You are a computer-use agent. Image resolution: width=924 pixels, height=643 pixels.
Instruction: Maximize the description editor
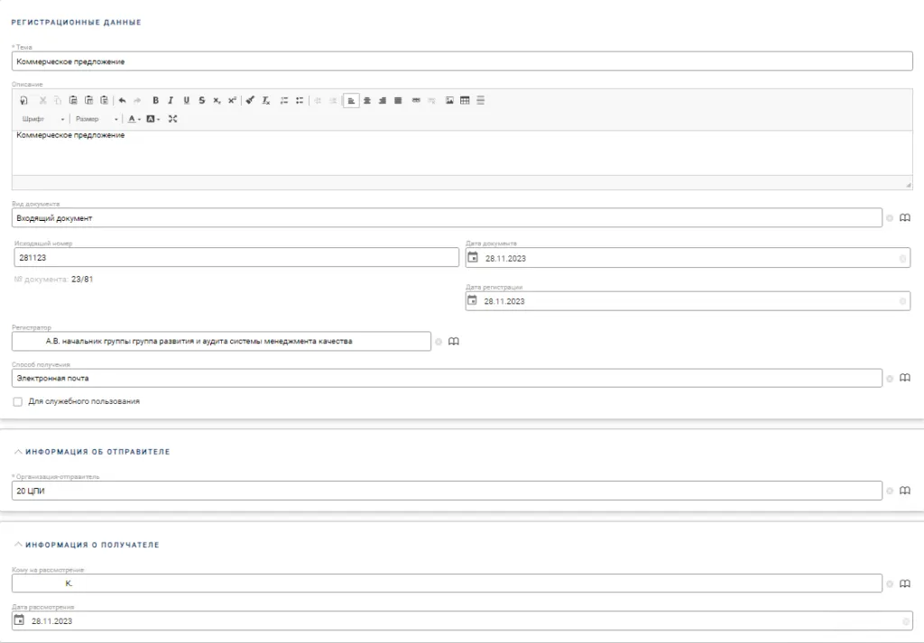tap(172, 119)
